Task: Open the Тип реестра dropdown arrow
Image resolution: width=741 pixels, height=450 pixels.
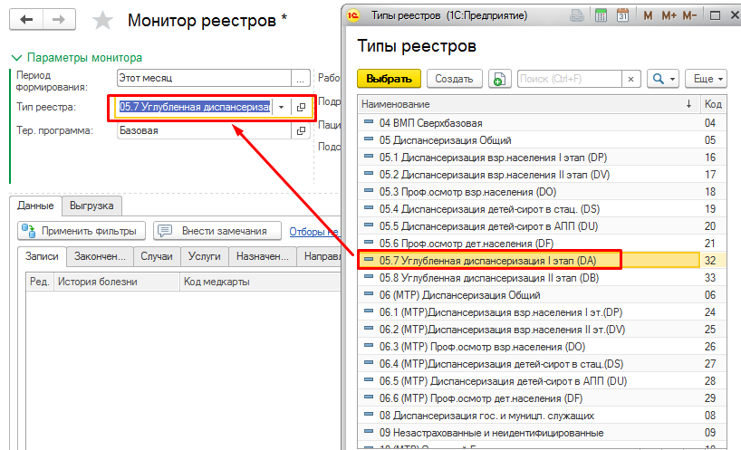Action: [281, 107]
